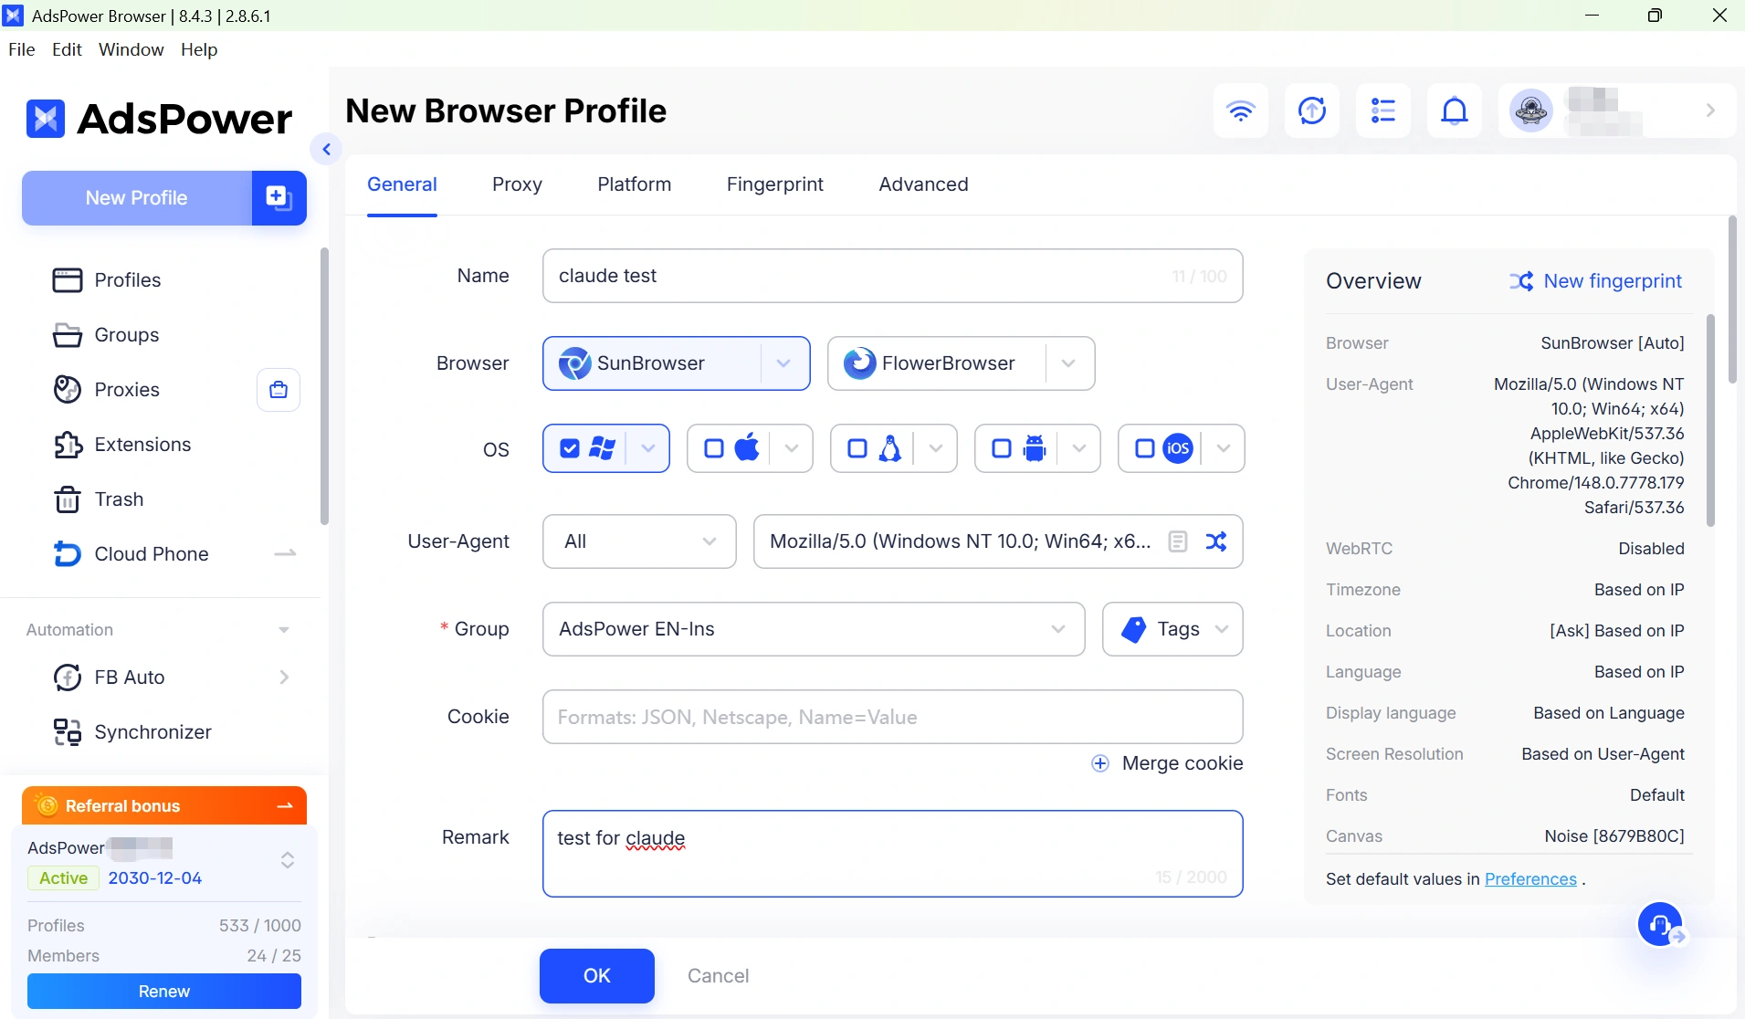The width and height of the screenshot is (1745, 1019).
Task: Expand the account plan switcher arrows
Action: [288, 860]
